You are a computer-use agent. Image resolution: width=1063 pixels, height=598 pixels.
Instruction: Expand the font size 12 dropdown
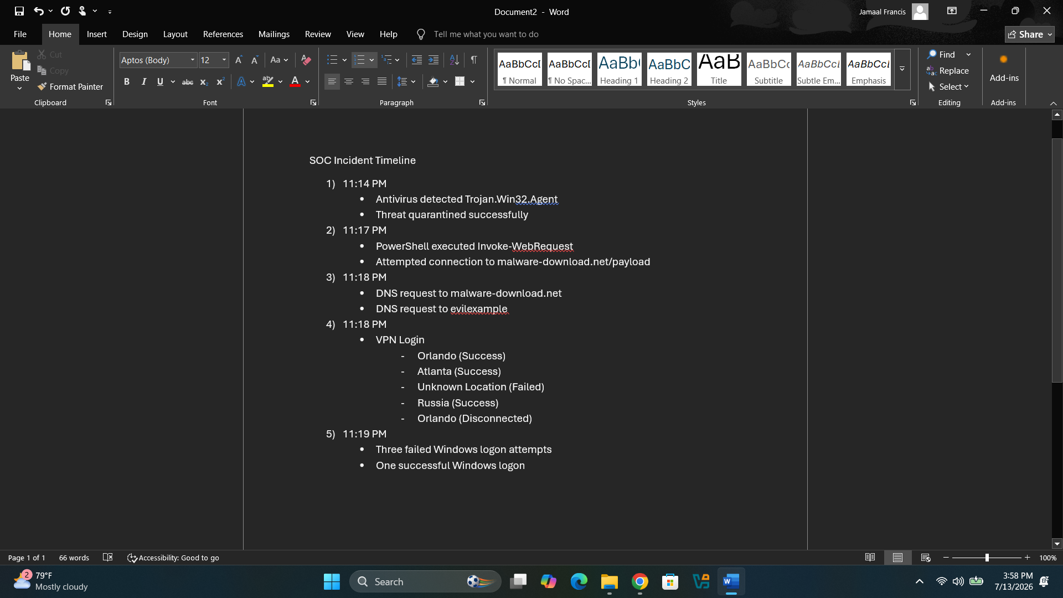pos(224,60)
